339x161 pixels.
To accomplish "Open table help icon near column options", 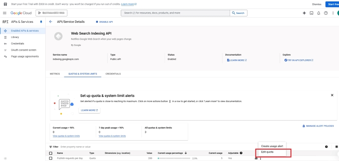I will tap(326, 147).
